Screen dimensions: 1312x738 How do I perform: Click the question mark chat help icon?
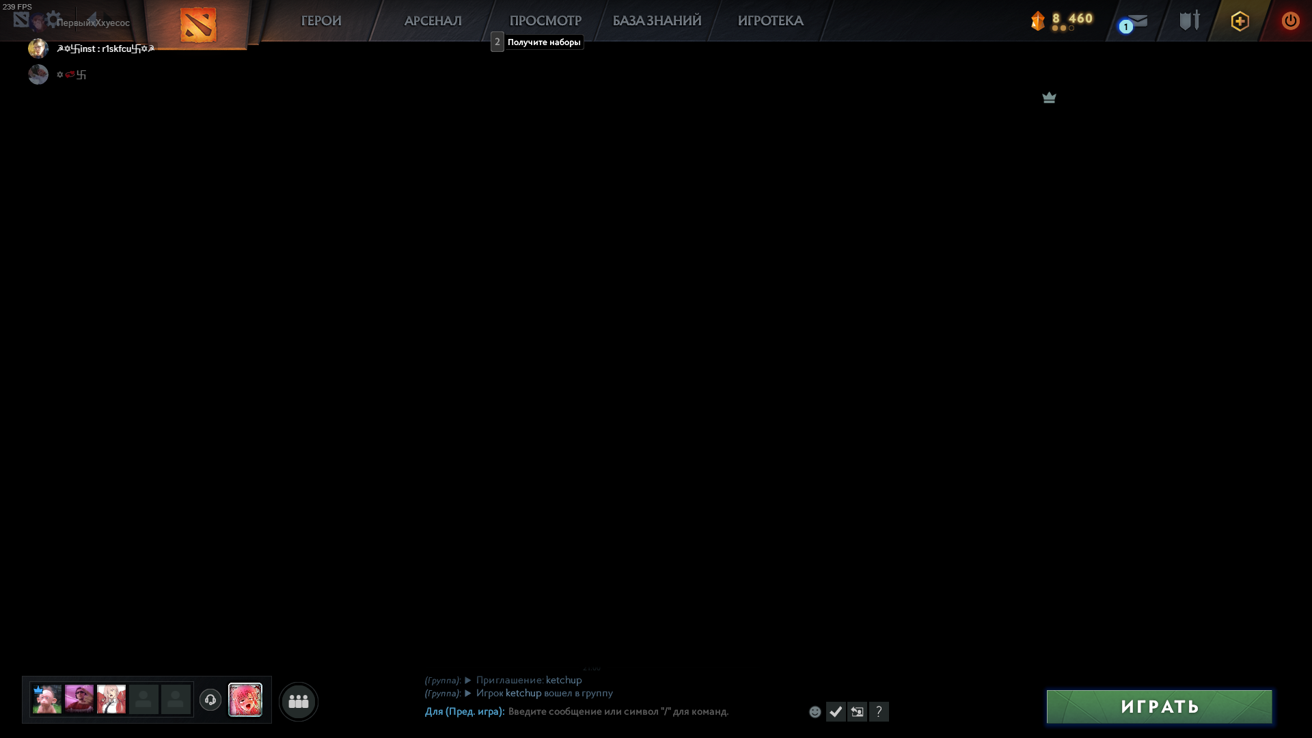pyautogui.click(x=879, y=711)
